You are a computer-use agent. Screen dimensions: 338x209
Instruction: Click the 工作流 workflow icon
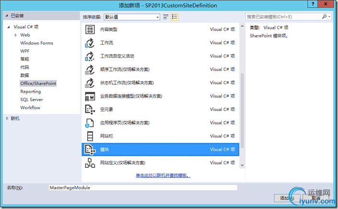point(90,43)
